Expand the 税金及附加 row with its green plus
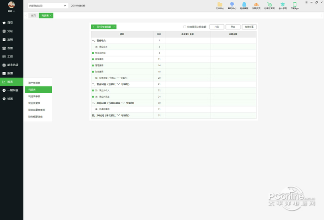 pyautogui.click(x=93, y=53)
